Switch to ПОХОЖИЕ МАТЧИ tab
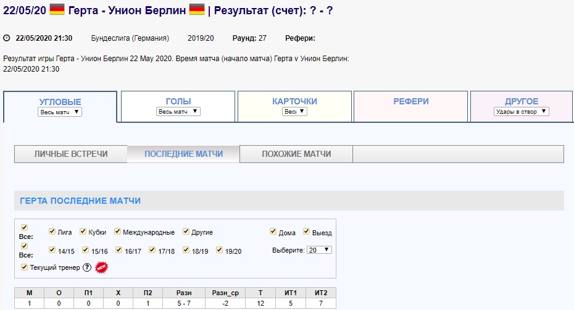Image resolution: width=574 pixels, height=310 pixels. (296, 154)
